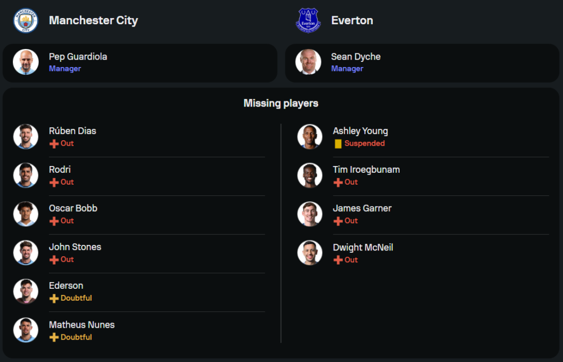Open Pep Guardiola's manager profile photo
This screenshot has height=362, width=563.
pos(26,62)
